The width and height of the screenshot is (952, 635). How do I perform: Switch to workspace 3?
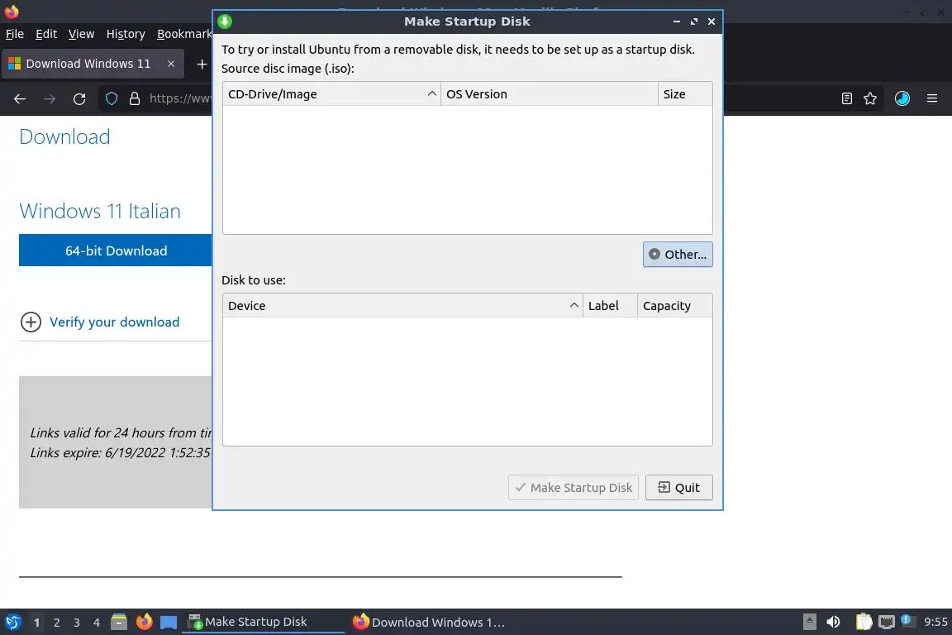pos(77,623)
